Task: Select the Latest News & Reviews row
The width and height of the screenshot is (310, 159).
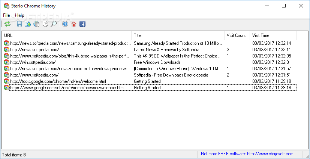Action: click(150, 50)
